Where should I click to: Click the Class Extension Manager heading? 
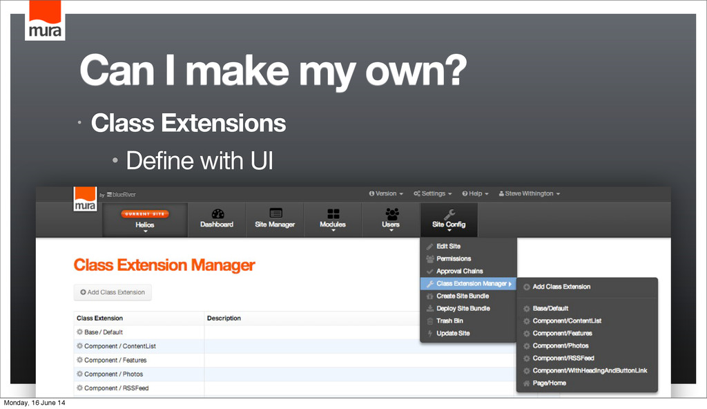click(164, 265)
